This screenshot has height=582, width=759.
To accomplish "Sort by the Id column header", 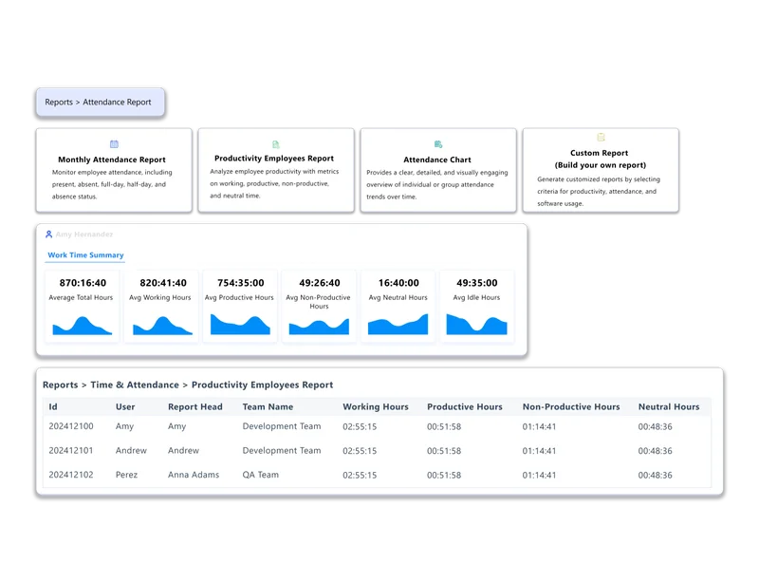I will click(x=53, y=406).
